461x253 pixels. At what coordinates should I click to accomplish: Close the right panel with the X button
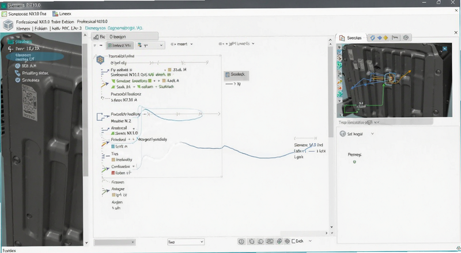tap(456, 33)
